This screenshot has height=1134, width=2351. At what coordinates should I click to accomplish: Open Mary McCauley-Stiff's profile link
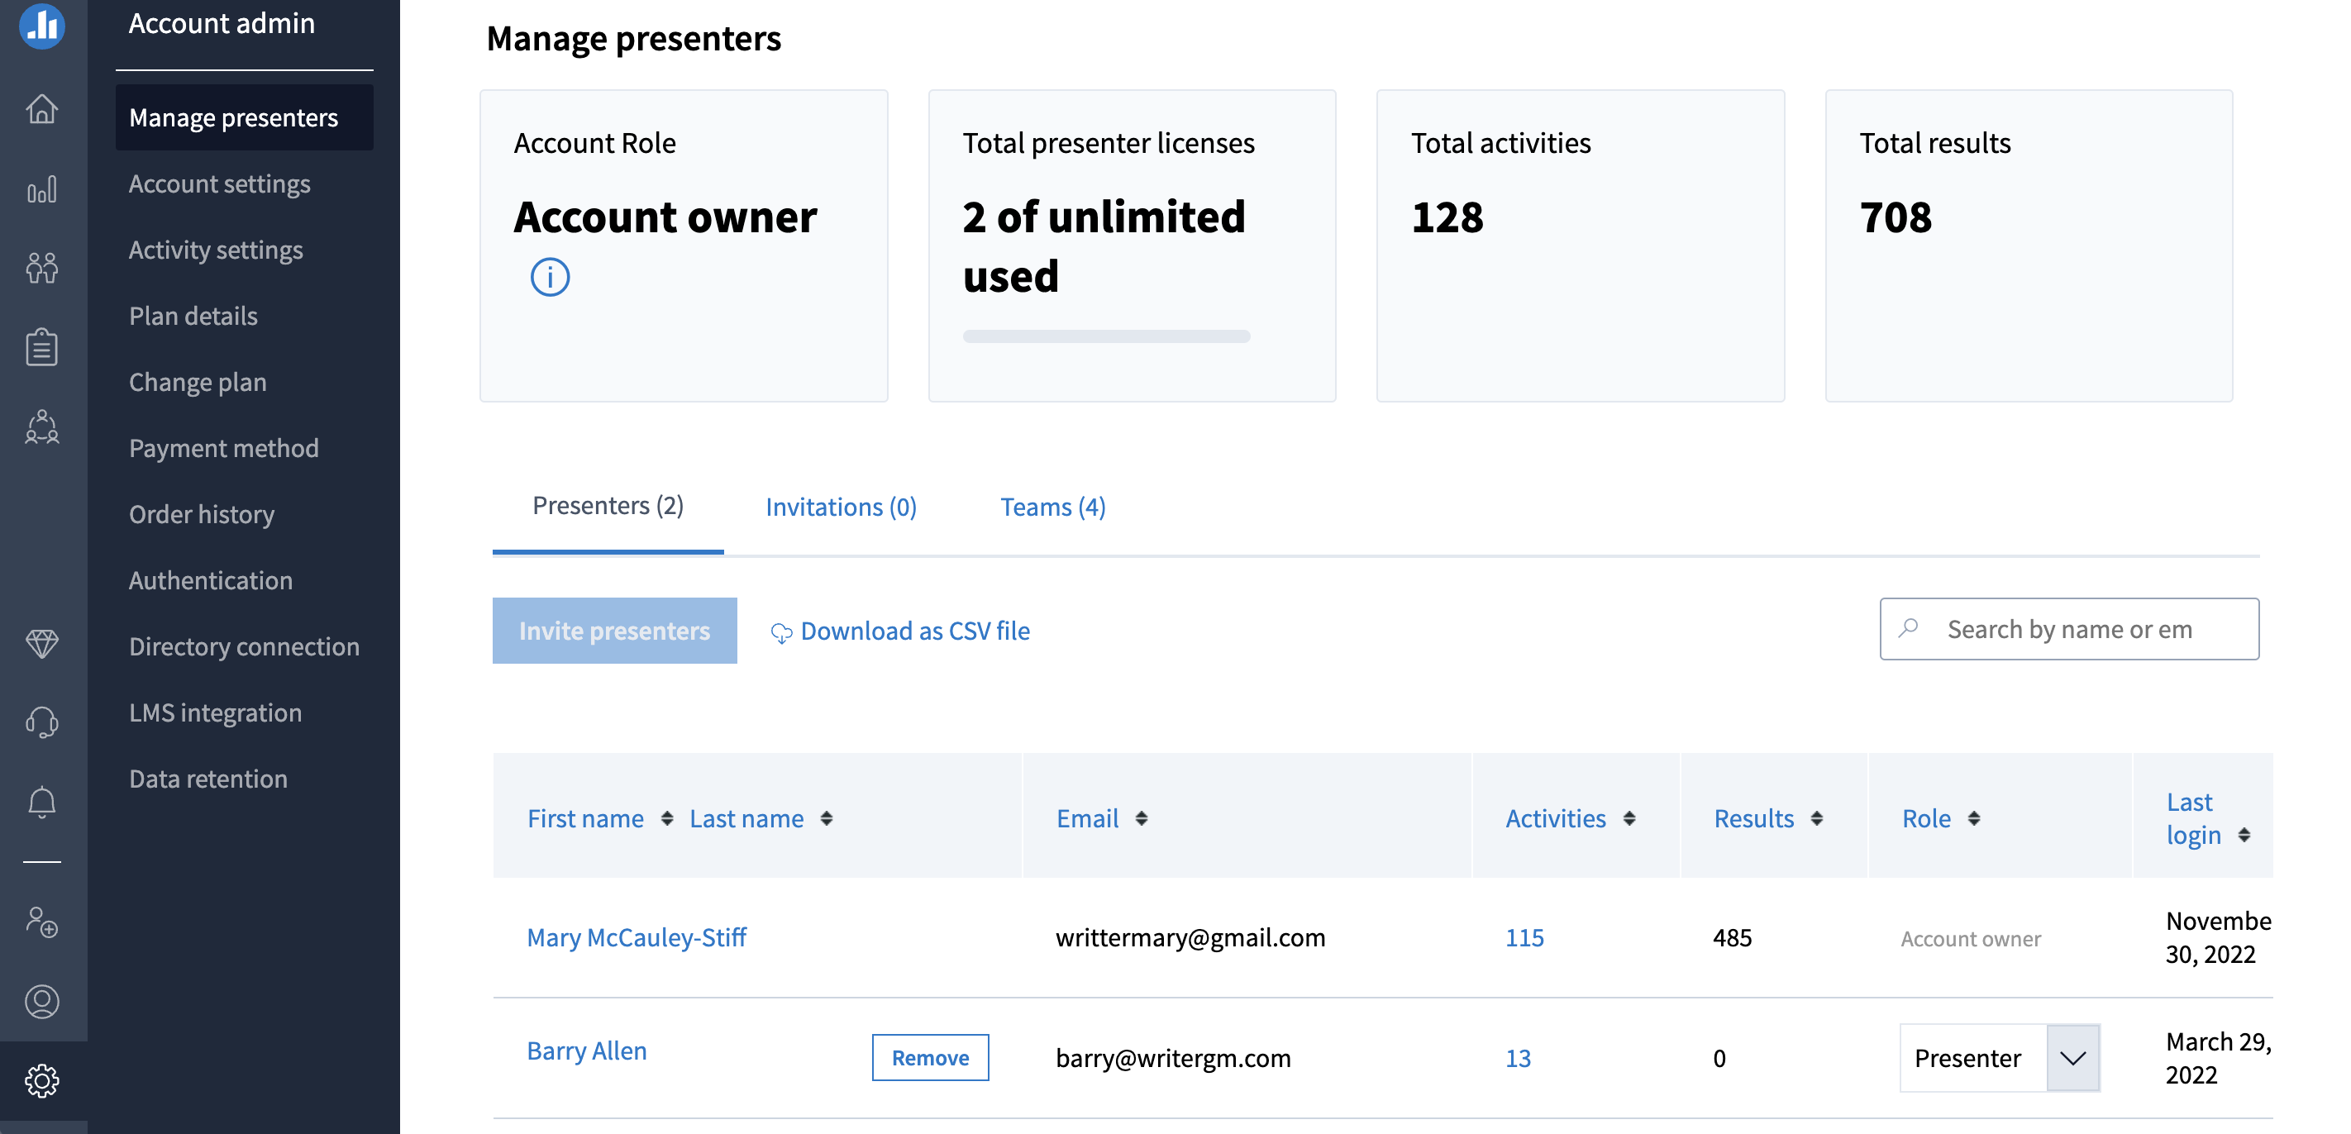pos(637,938)
